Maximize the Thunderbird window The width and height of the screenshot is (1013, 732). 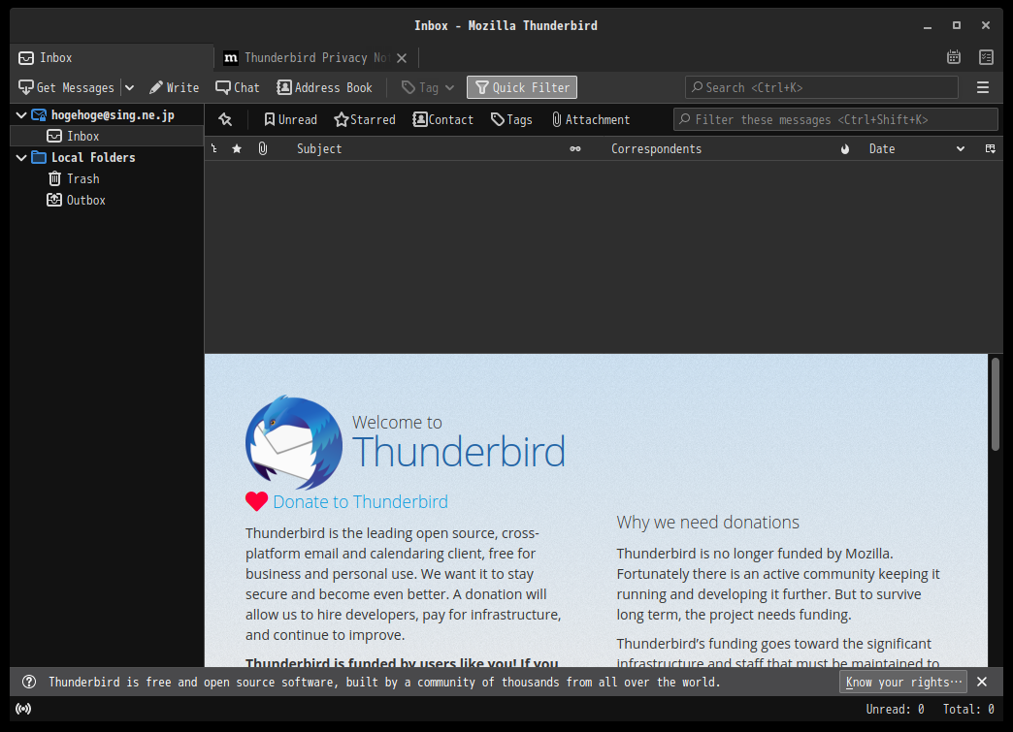click(x=957, y=26)
